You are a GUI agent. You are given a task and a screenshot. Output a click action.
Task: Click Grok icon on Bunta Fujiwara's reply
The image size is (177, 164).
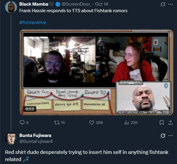coord(163,135)
